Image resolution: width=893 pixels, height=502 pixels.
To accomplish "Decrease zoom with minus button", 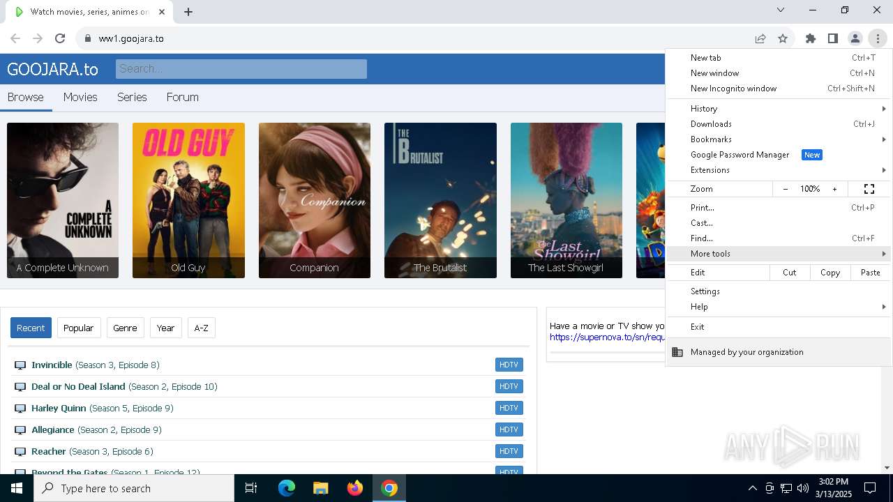I will (x=786, y=189).
